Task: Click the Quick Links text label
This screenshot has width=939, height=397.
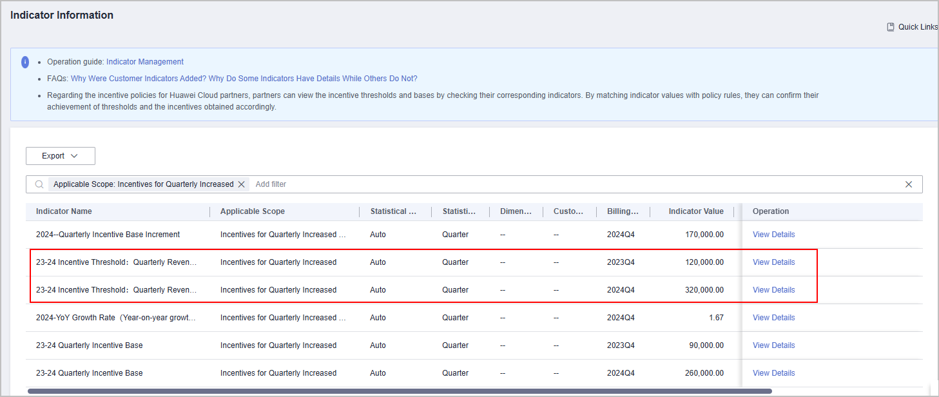Action: coord(918,27)
